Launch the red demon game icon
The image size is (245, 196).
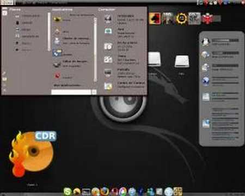pos(207,19)
